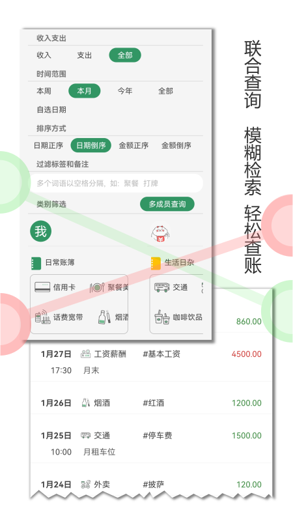
Task: Tap the 交通 icon in 1月25日 row
Action: 86,435
